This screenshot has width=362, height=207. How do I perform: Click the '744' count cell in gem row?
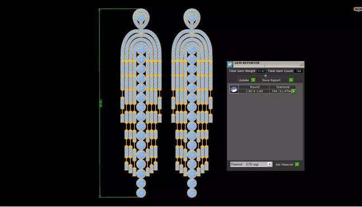[274, 91]
